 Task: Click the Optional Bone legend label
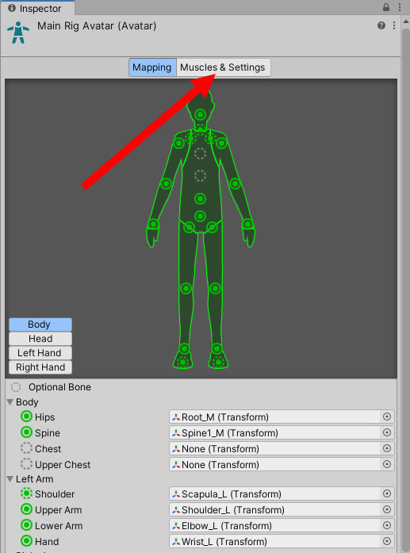pyautogui.click(x=59, y=387)
